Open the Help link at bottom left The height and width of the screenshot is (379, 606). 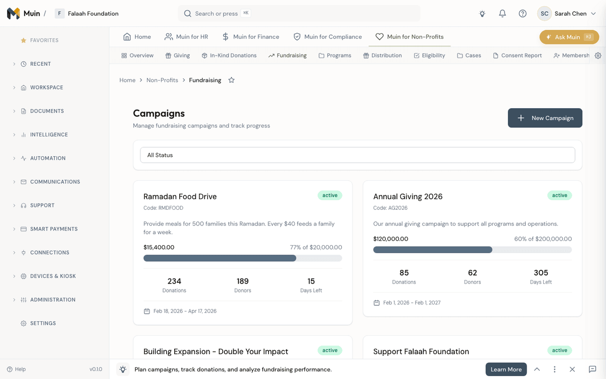coord(17,369)
